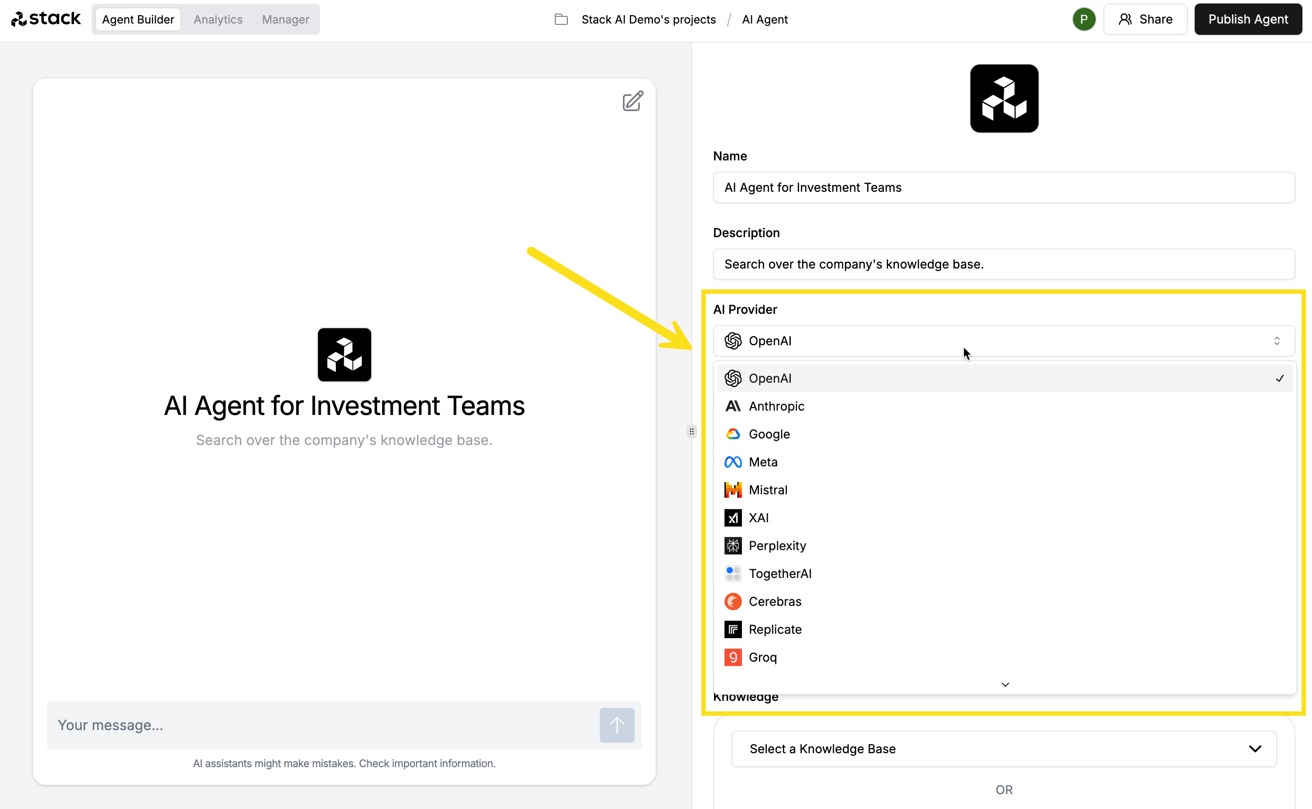The image size is (1312, 809).
Task: Choose TogetherAI provider
Action: click(x=1004, y=573)
